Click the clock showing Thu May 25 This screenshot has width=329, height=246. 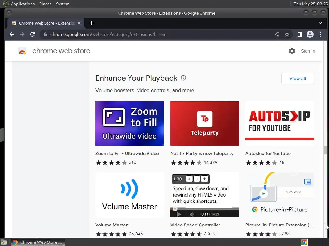pos(310,4)
